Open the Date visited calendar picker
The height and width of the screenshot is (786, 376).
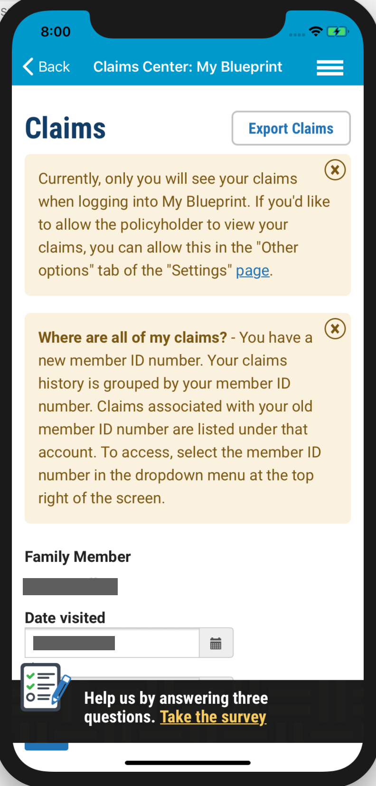click(216, 643)
